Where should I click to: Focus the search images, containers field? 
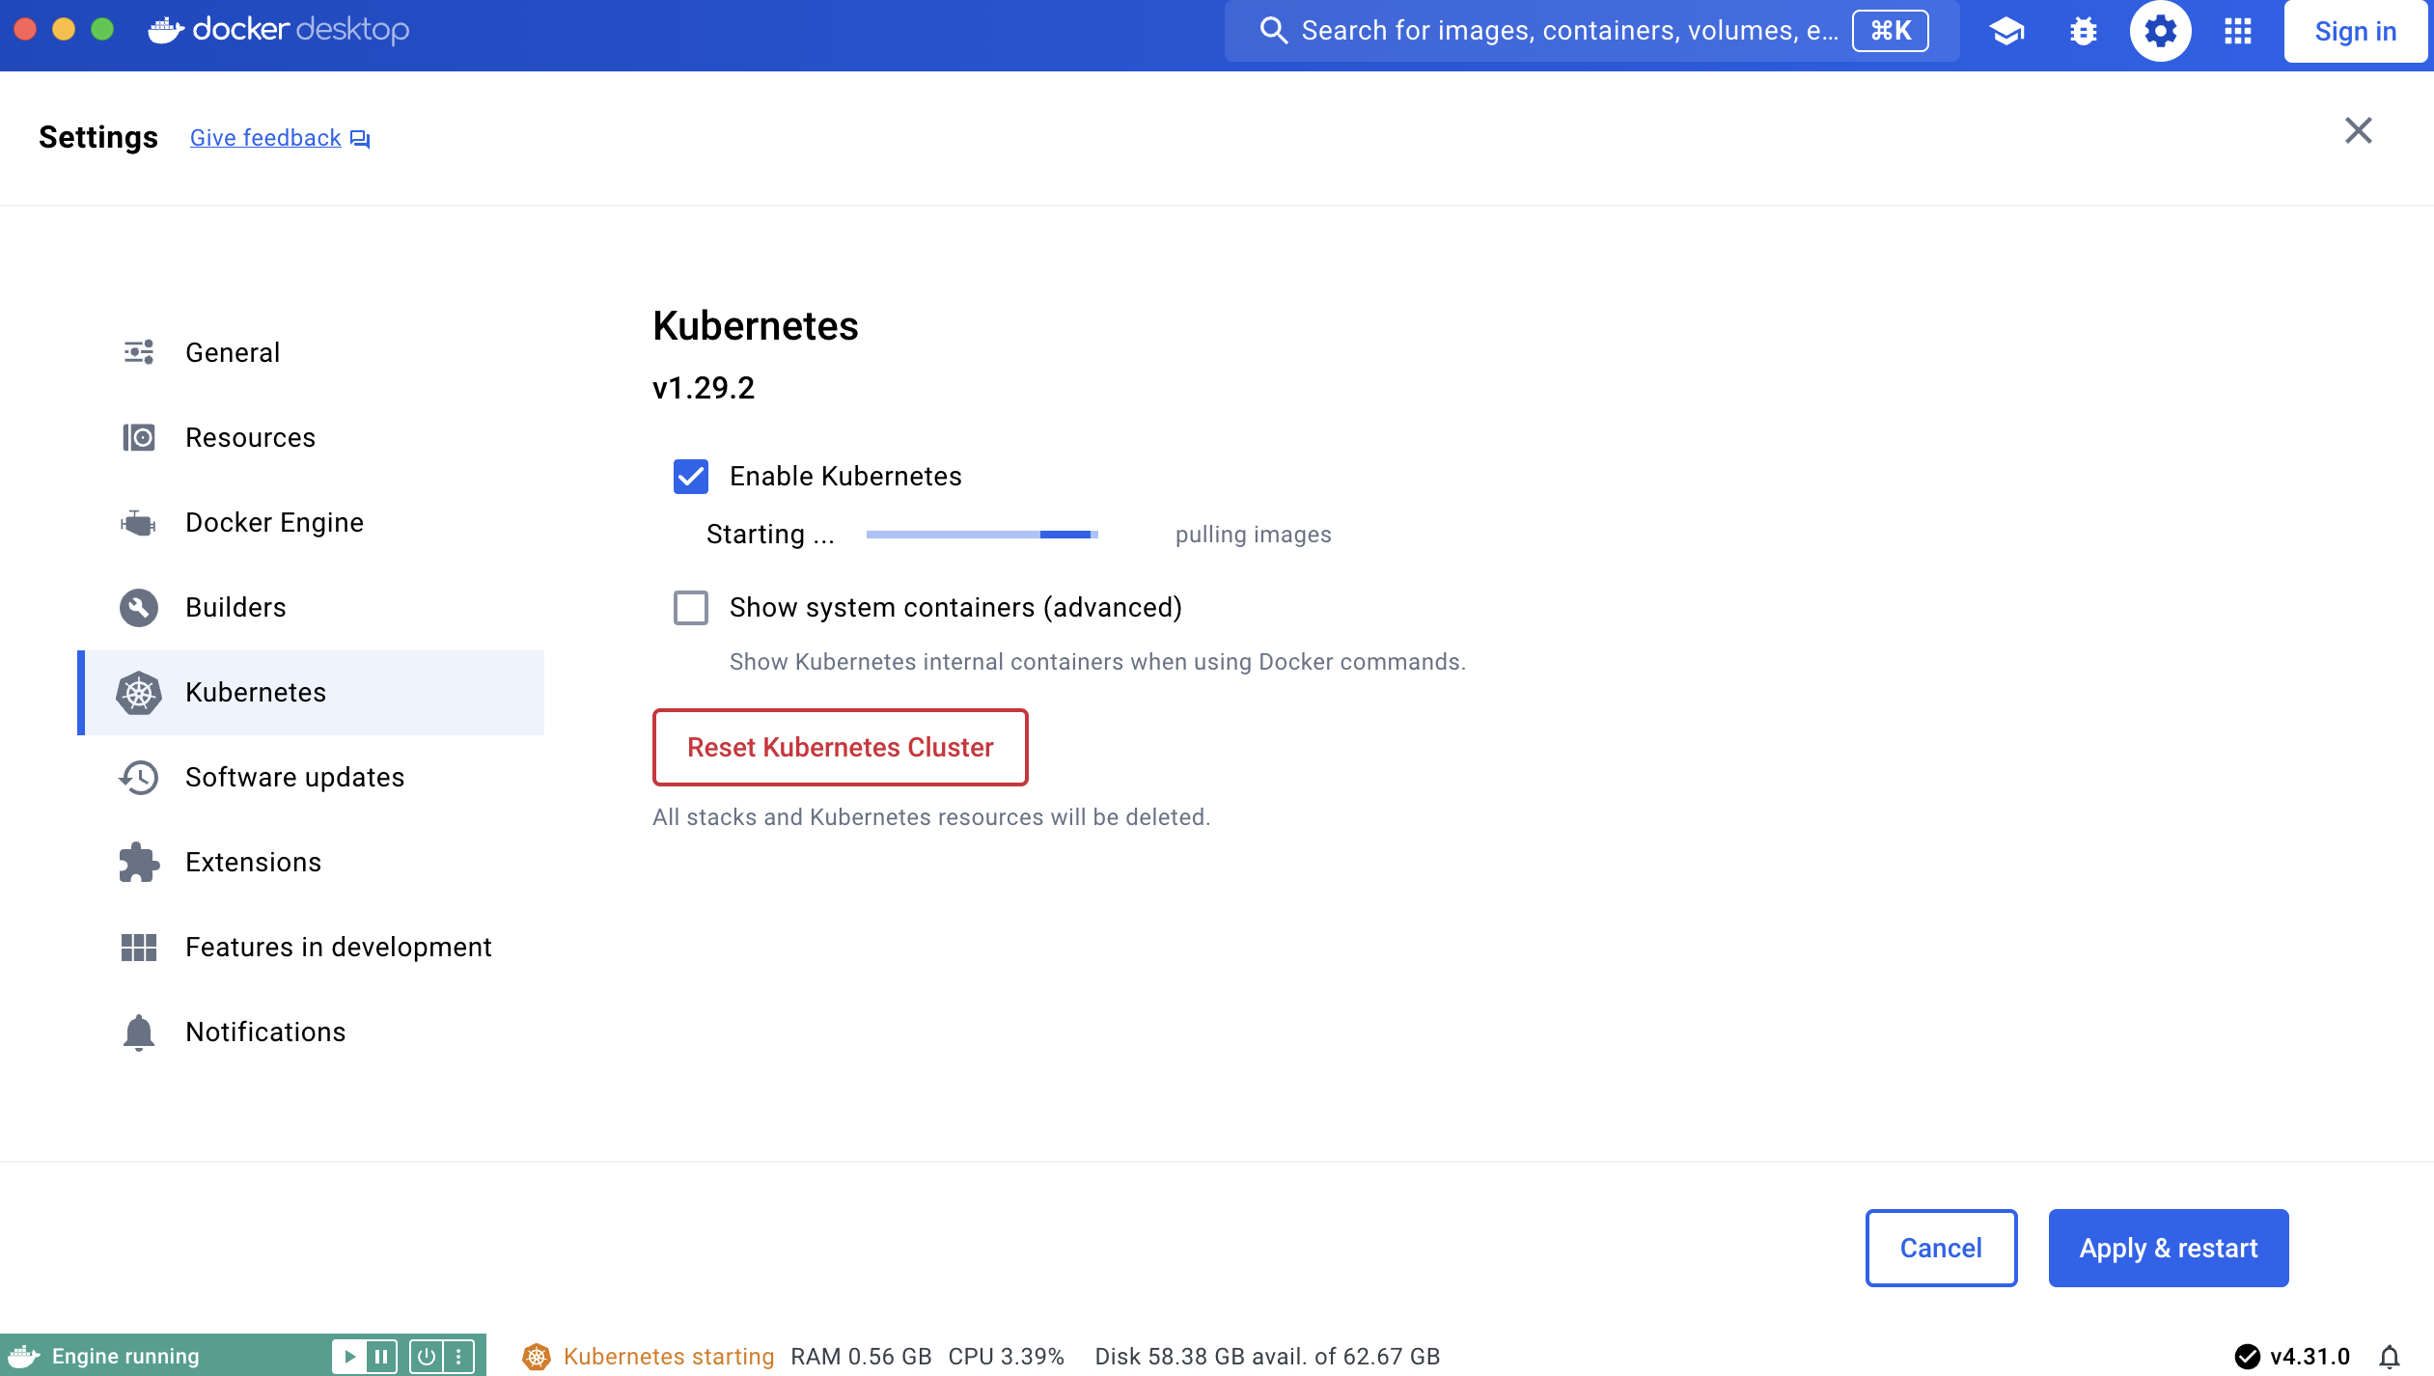[1591, 31]
